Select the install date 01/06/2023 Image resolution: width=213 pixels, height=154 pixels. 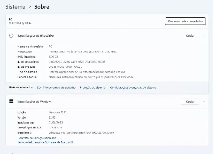point(56,123)
